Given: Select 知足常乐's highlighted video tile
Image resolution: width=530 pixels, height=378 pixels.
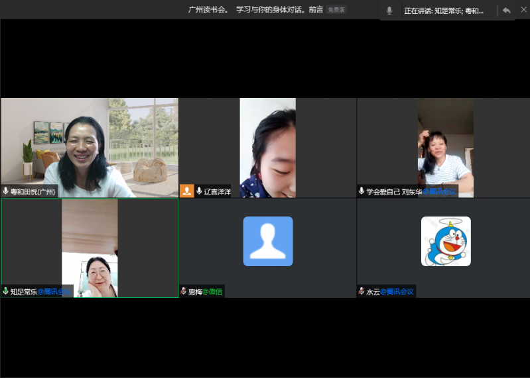Looking at the screenshot, I should coord(90,245).
